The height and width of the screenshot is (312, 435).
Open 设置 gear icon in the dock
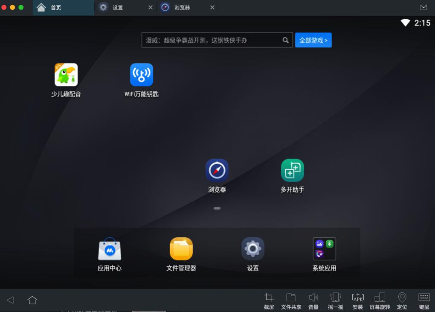pyautogui.click(x=253, y=249)
